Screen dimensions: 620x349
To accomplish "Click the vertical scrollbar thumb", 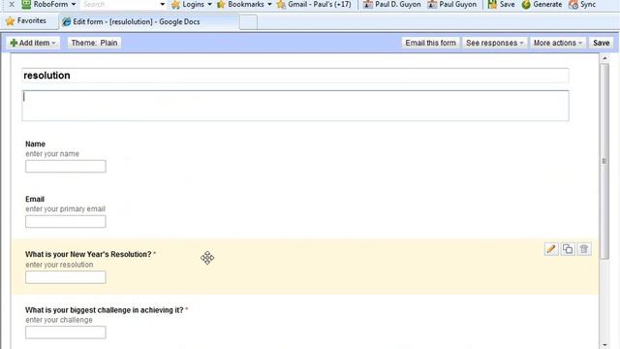I will (x=604, y=162).
